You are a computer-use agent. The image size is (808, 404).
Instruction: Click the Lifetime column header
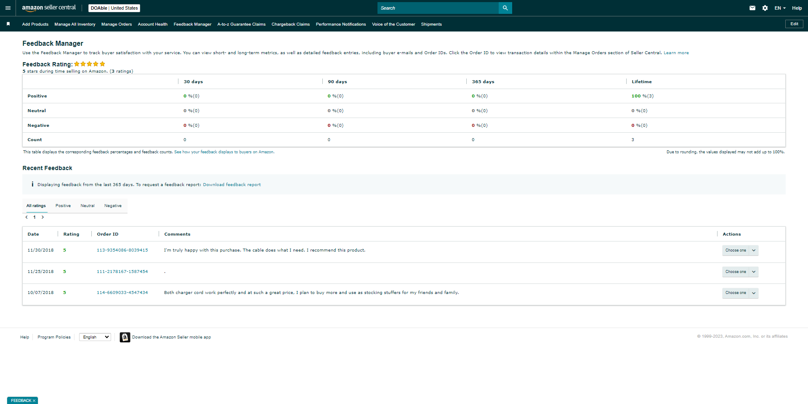[x=642, y=82]
